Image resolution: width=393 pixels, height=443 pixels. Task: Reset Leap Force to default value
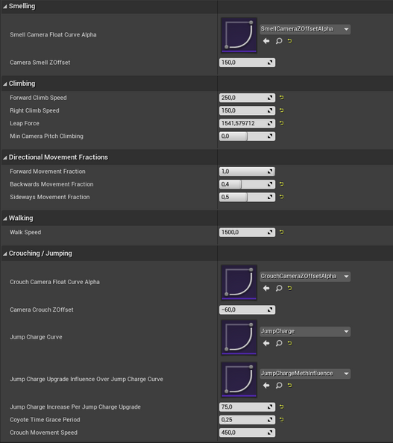click(282, 123)
